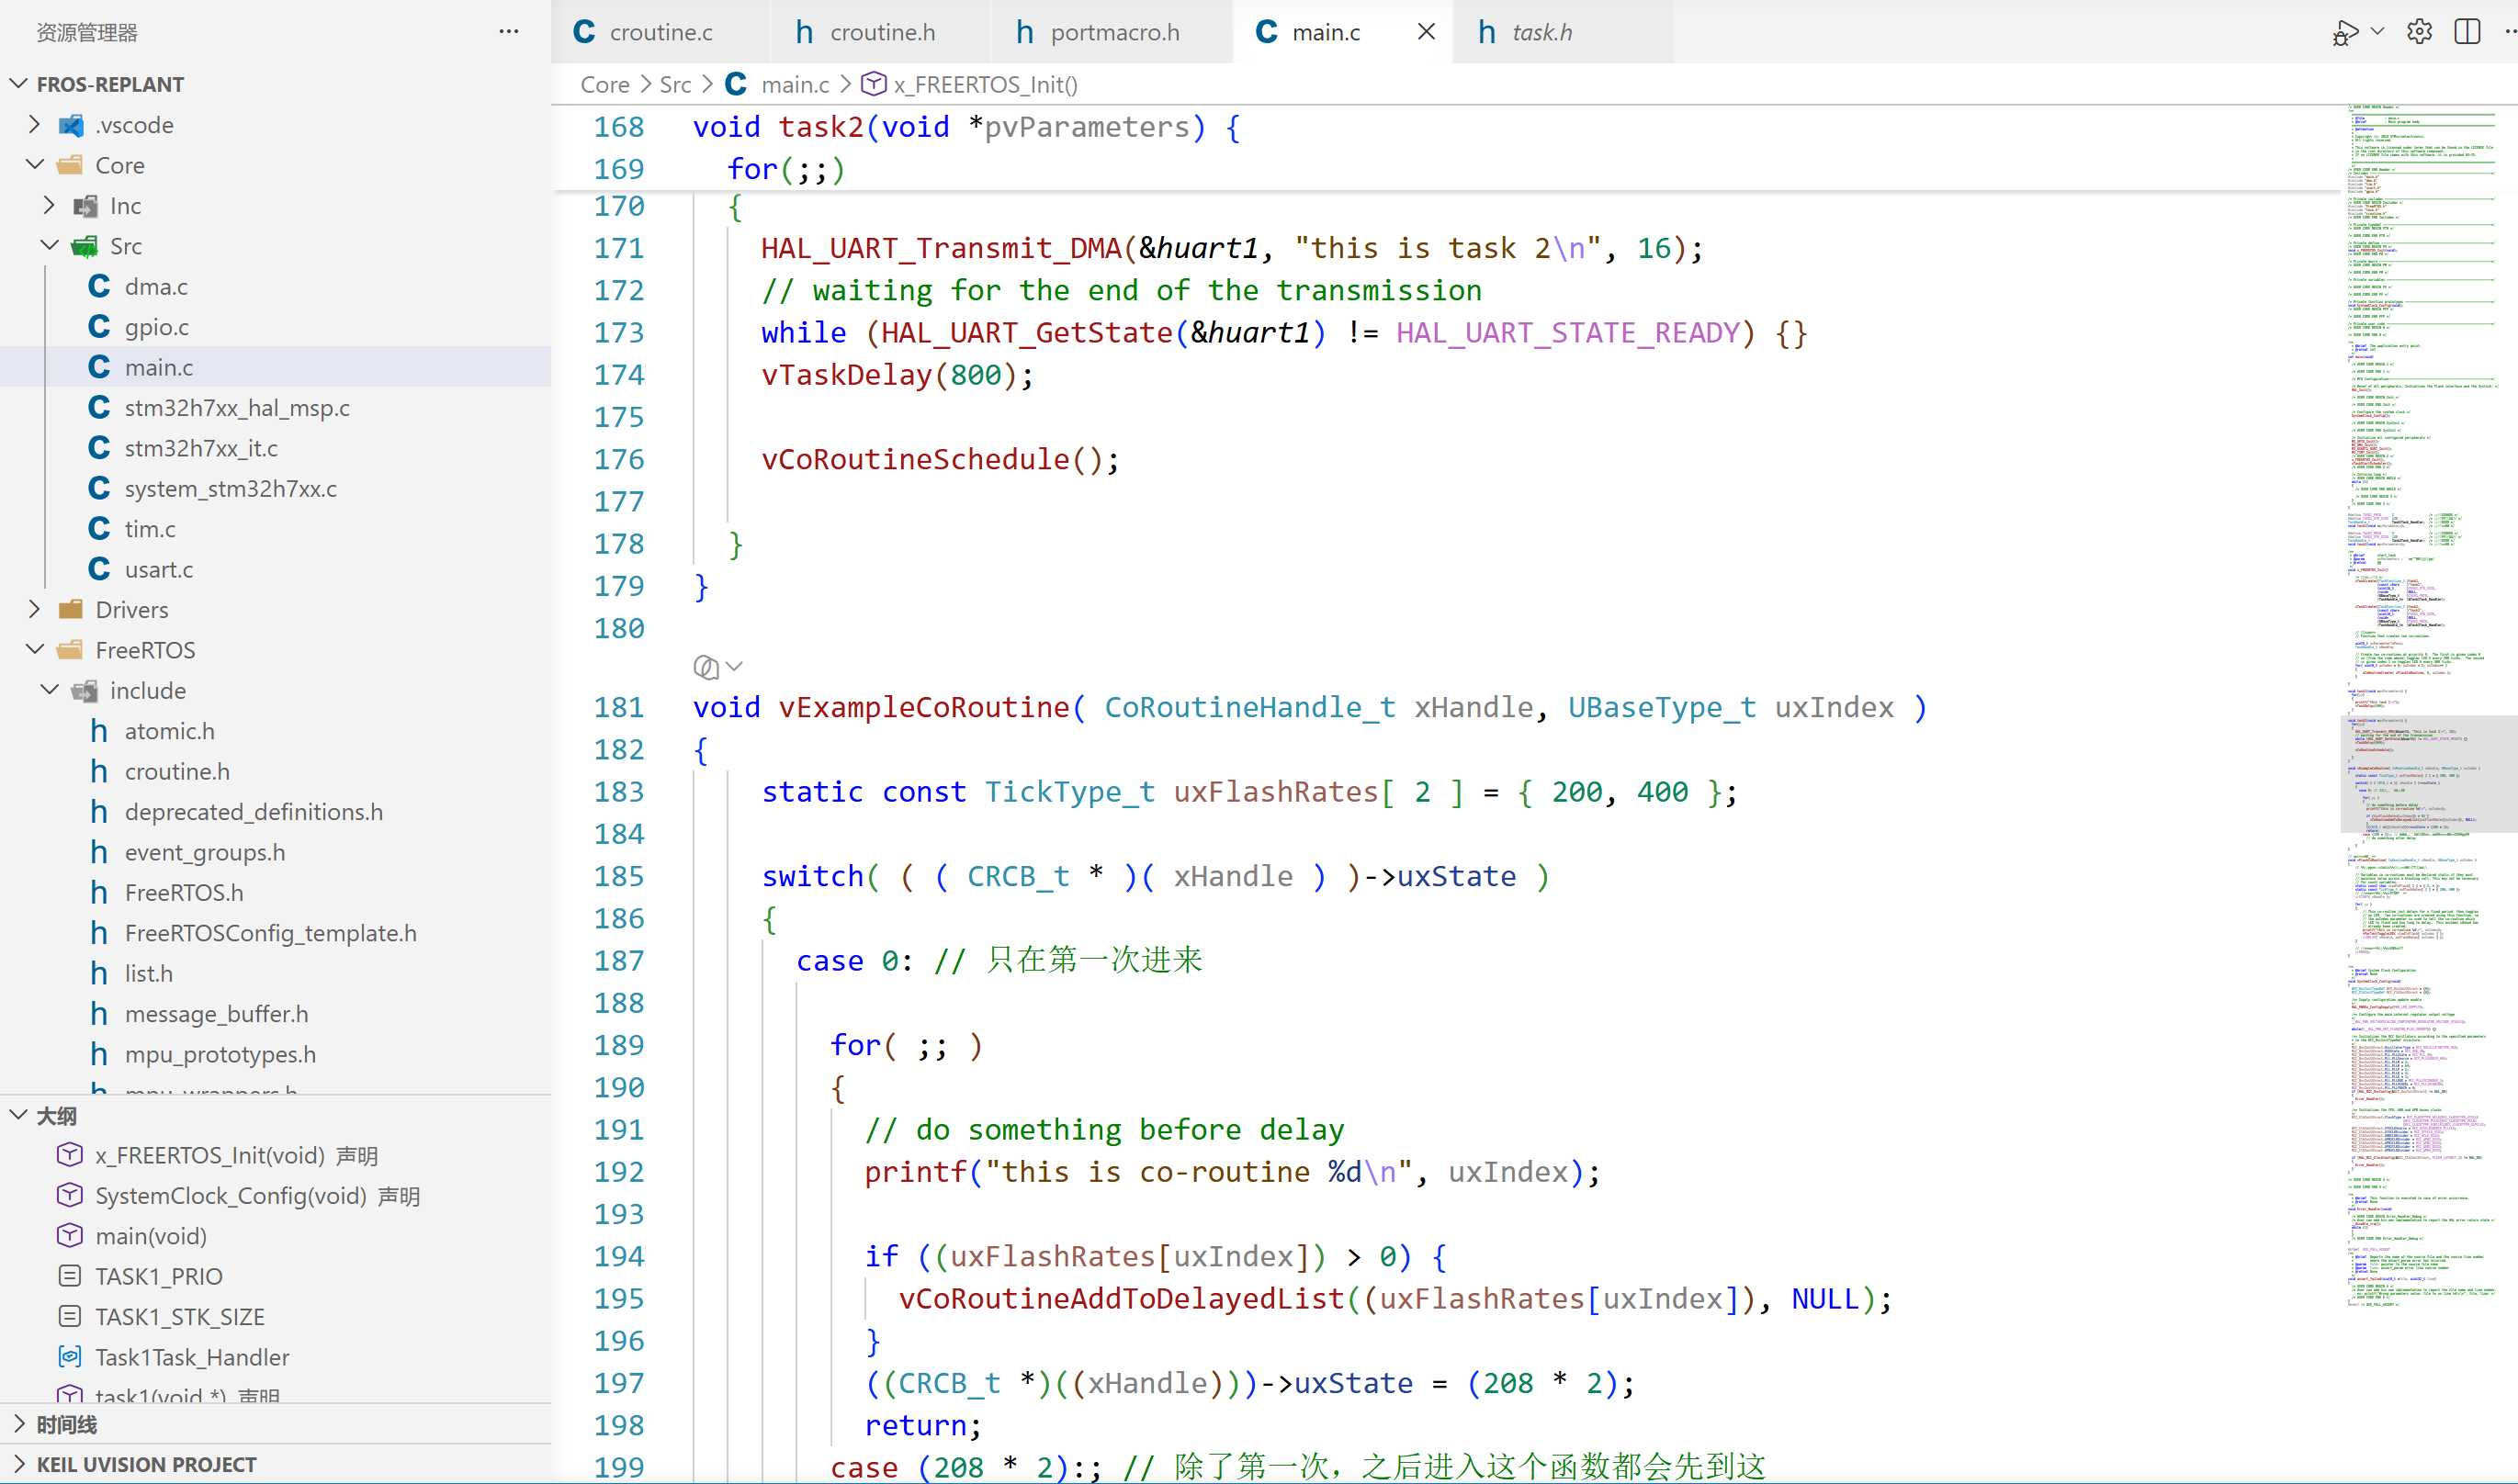Open tim.c in the explorer
The image size is (2518, 1484).
click(x=275, y=529)
